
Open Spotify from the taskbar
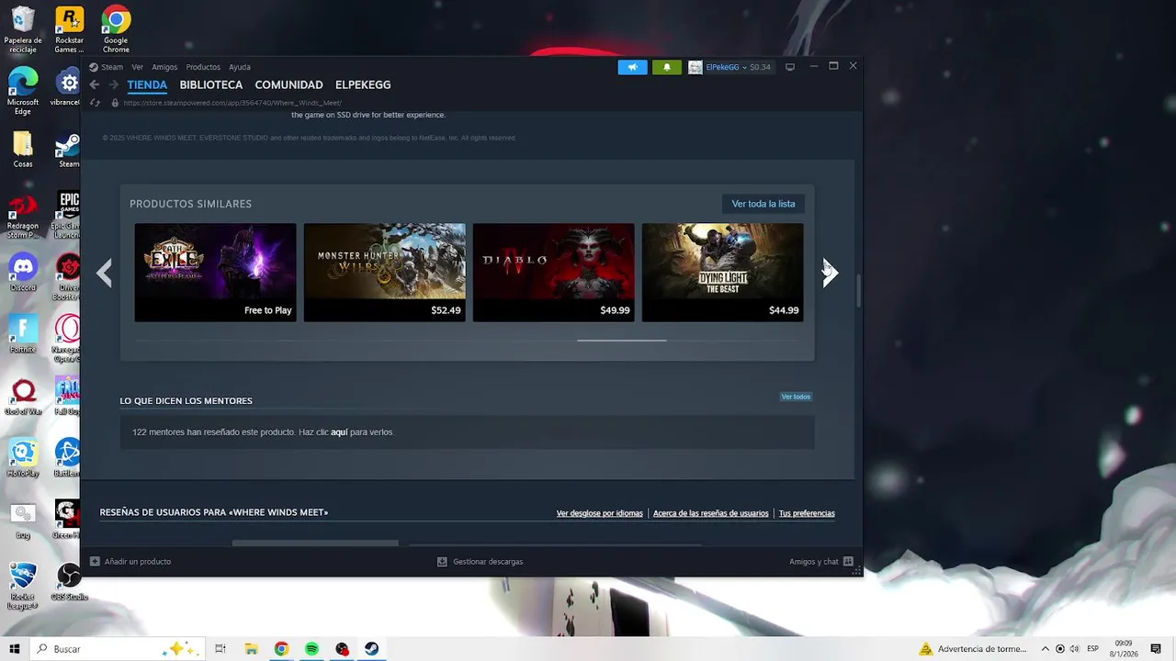pos(311,649)
